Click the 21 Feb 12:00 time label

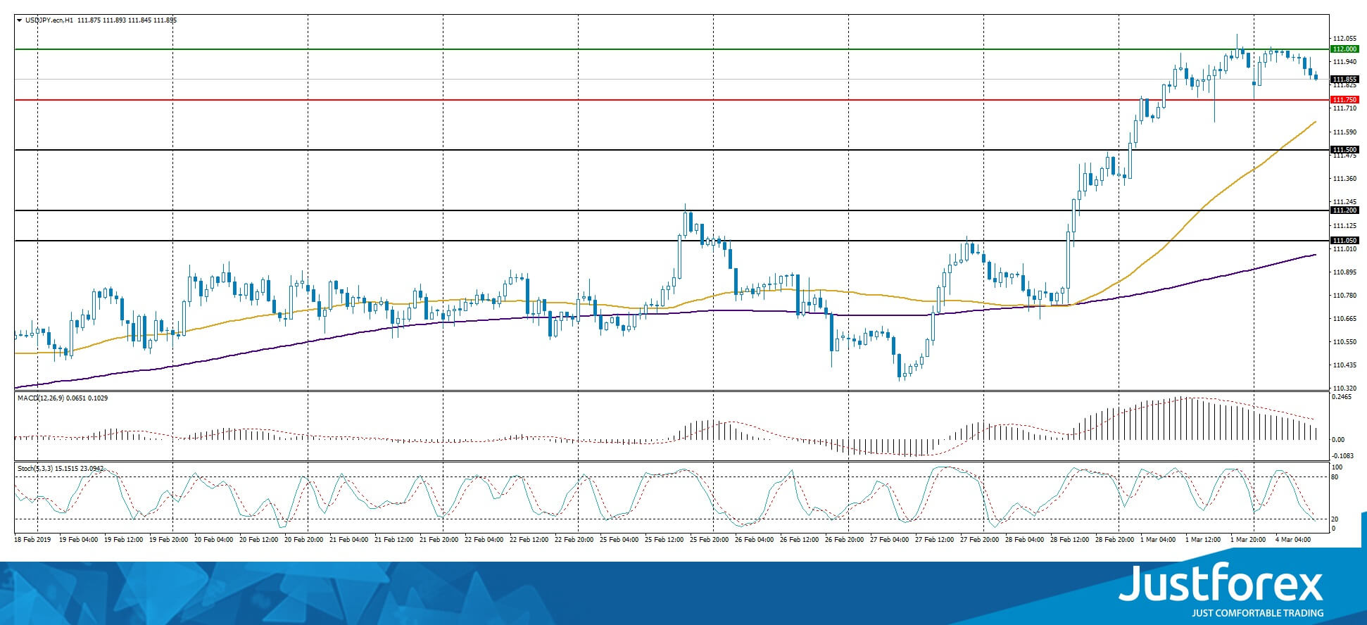click(x=393, y=540)
